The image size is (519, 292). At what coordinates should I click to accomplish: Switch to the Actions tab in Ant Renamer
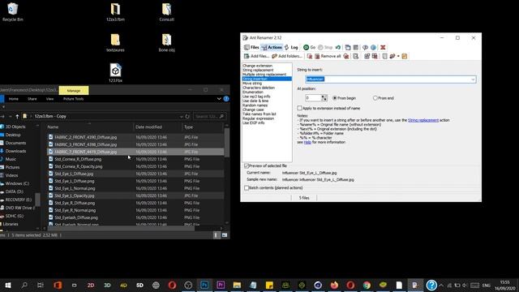[x=272, y=47]
